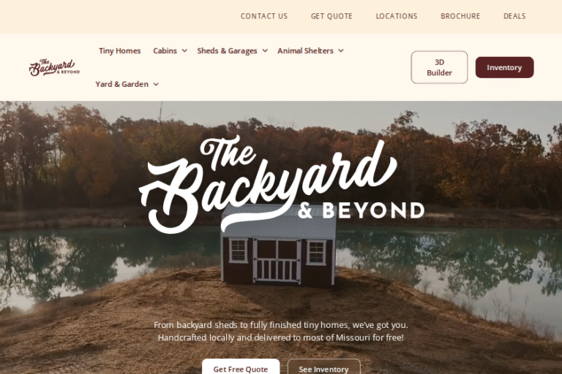Expand the Sheds & Garages chevron

coord(265,51)
